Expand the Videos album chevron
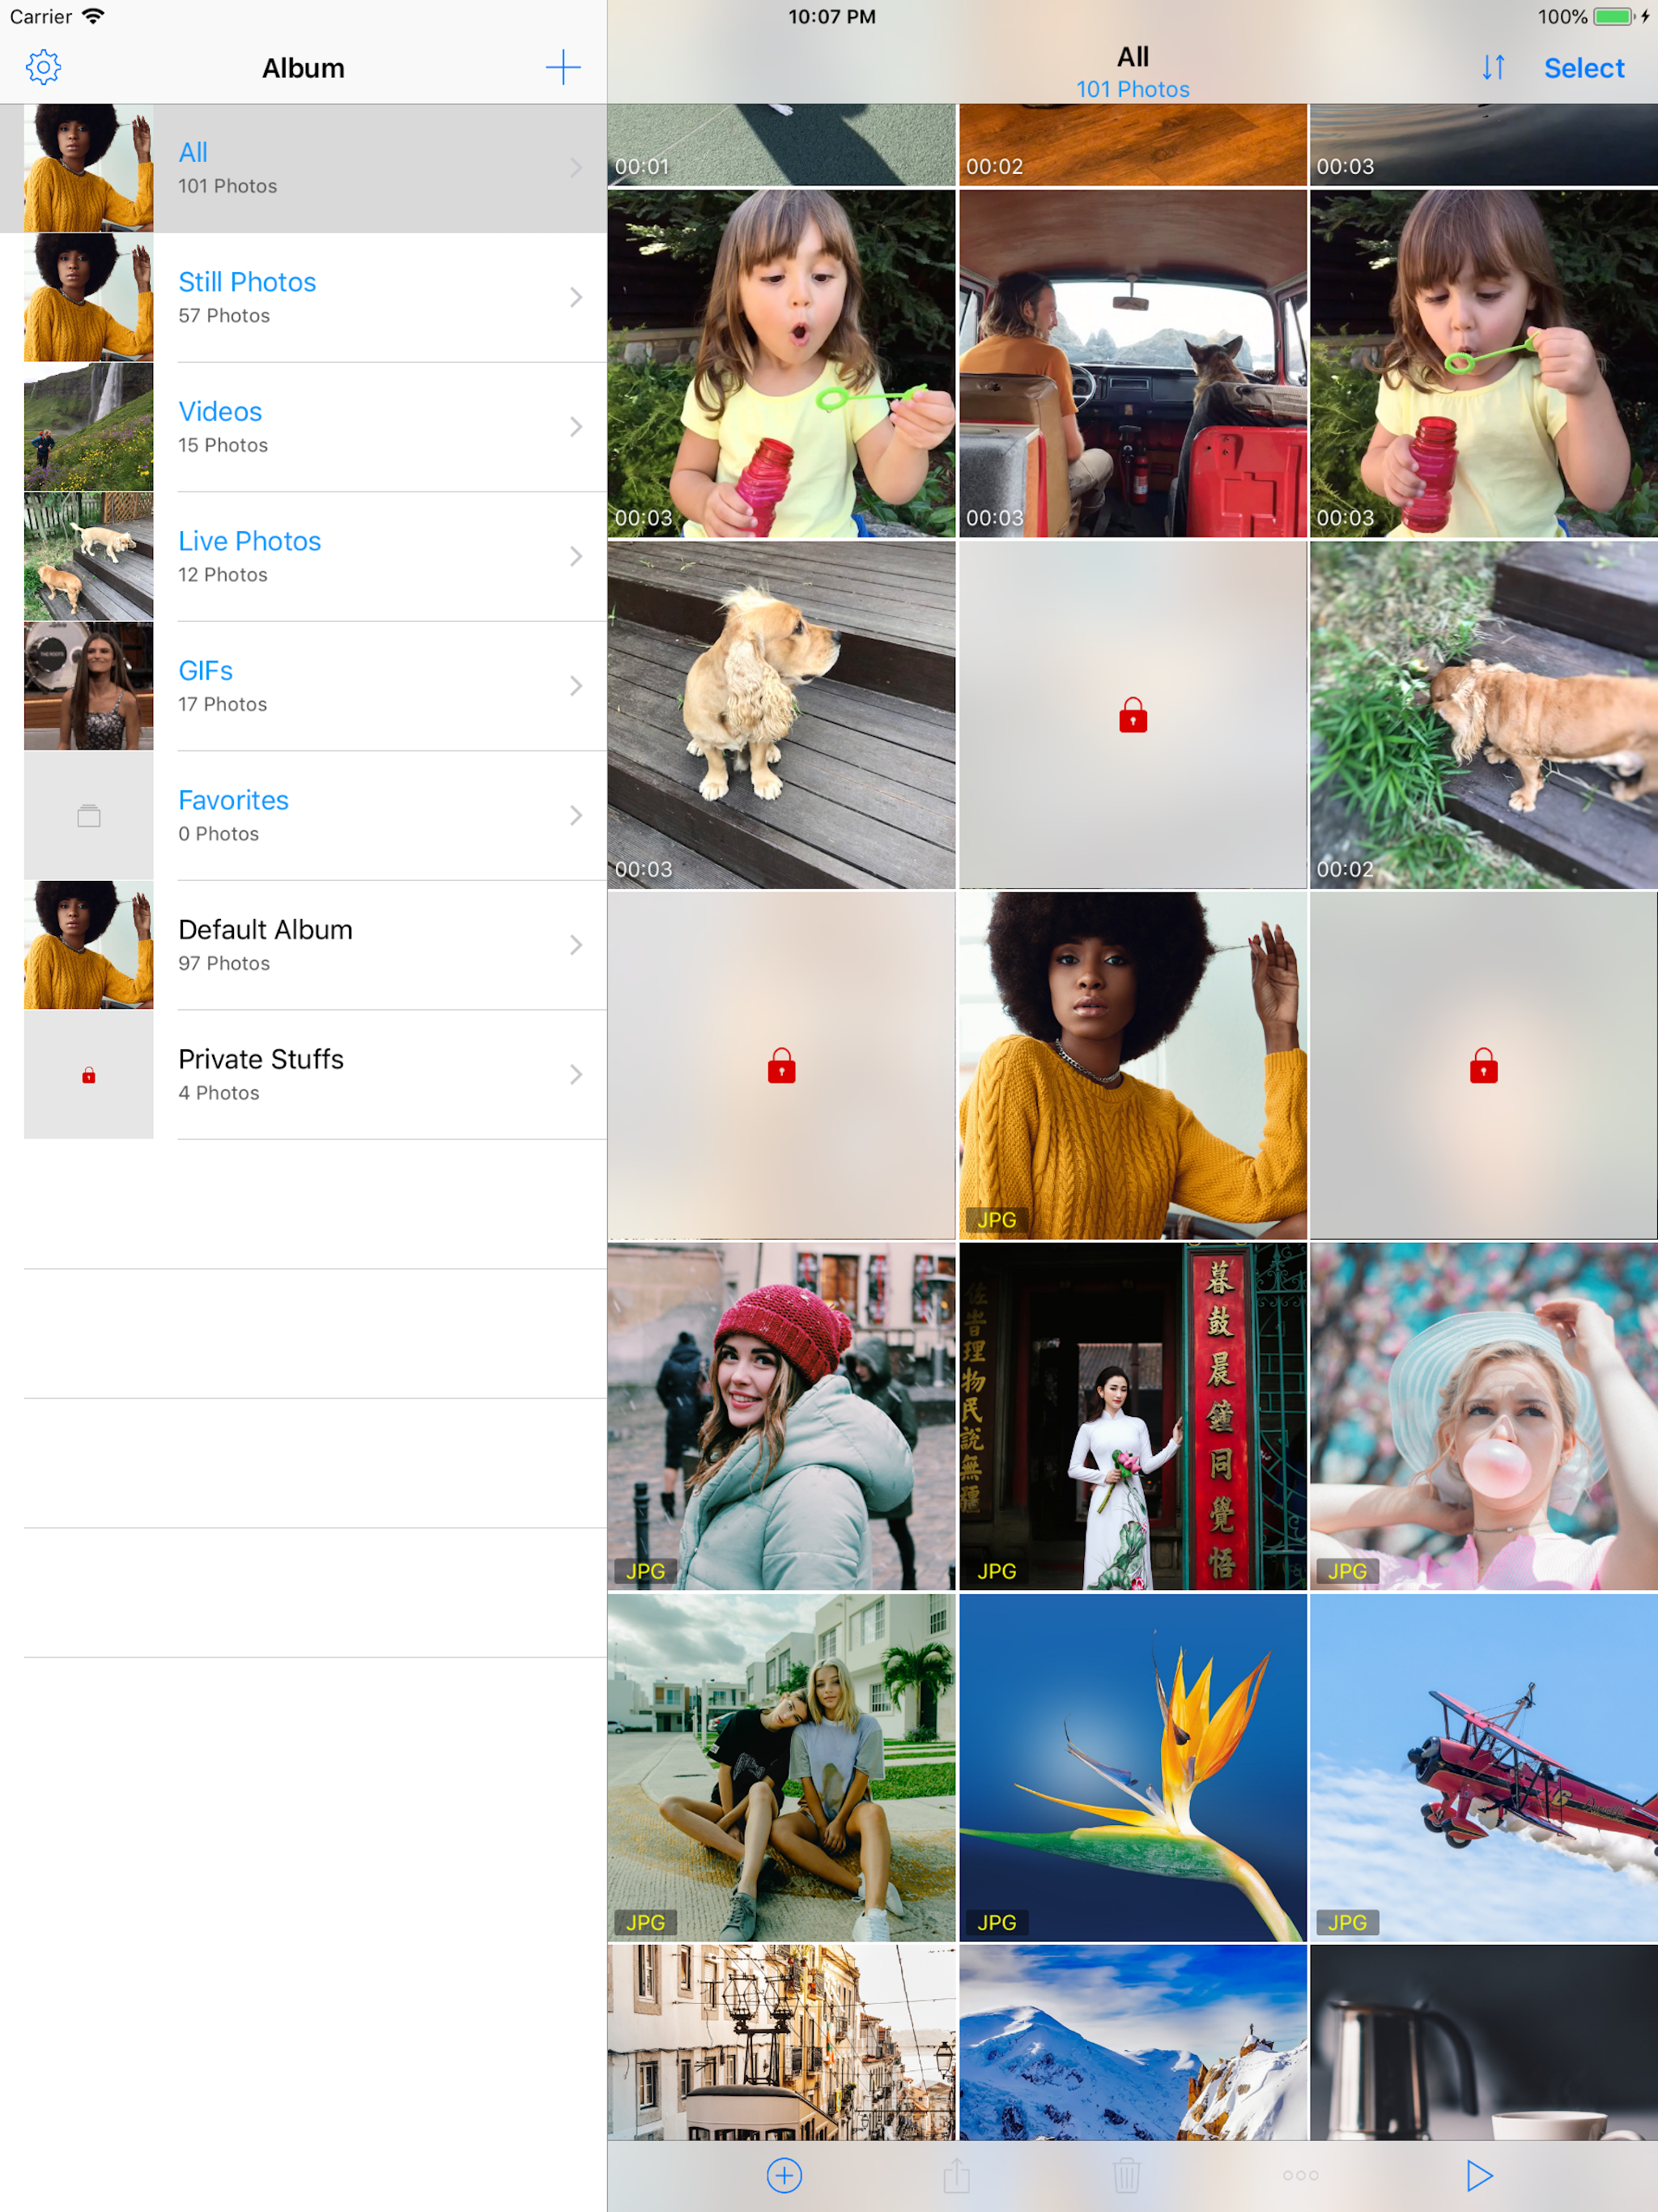 576,427
